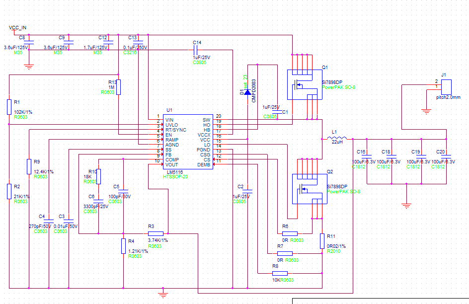This screenshot has height=304, width=469.
Task: Click the RT/SYNC pin name on U1
Action: point(176,130)
